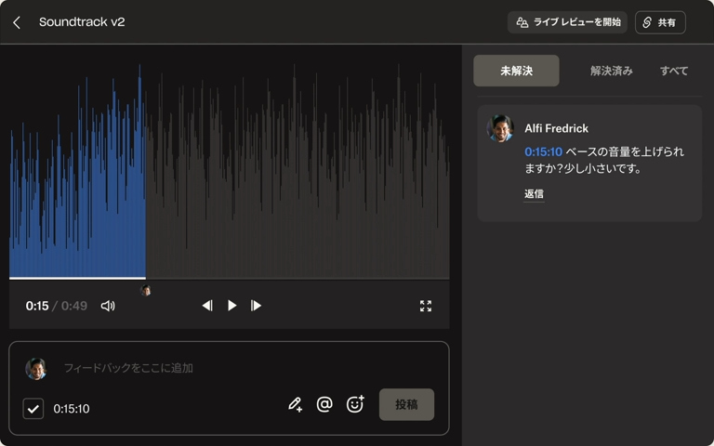Uncheck the 0:15:10 timestamp checkbox

pos(33,409)
